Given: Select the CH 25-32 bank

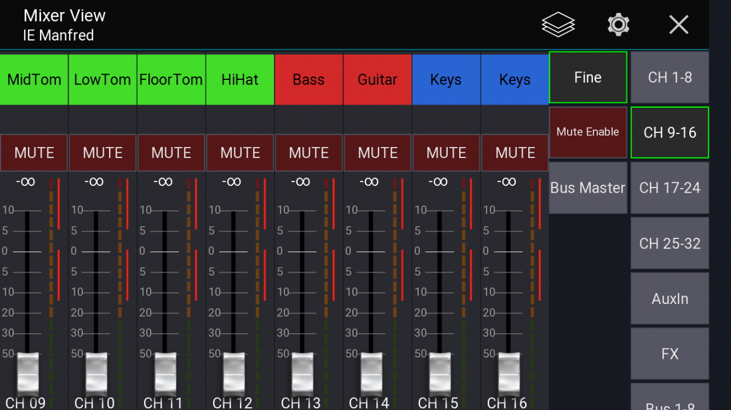Looking at the screenshot, I should click(x=669, y=243).
